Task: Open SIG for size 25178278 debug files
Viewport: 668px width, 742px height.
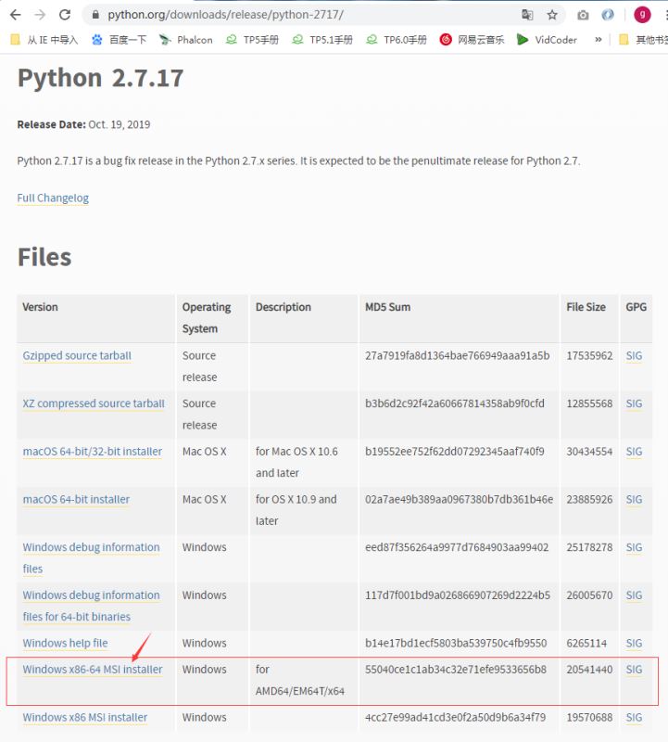Action: pyautogui.click(x=634, y=547)
